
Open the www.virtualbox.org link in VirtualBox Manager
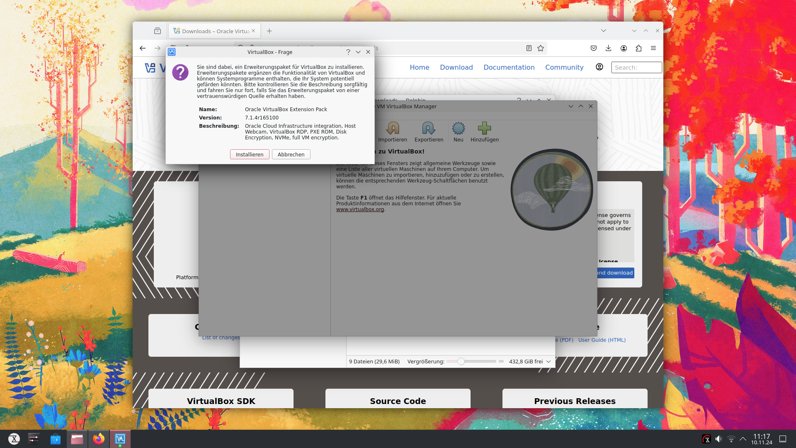tap(360, 209)
